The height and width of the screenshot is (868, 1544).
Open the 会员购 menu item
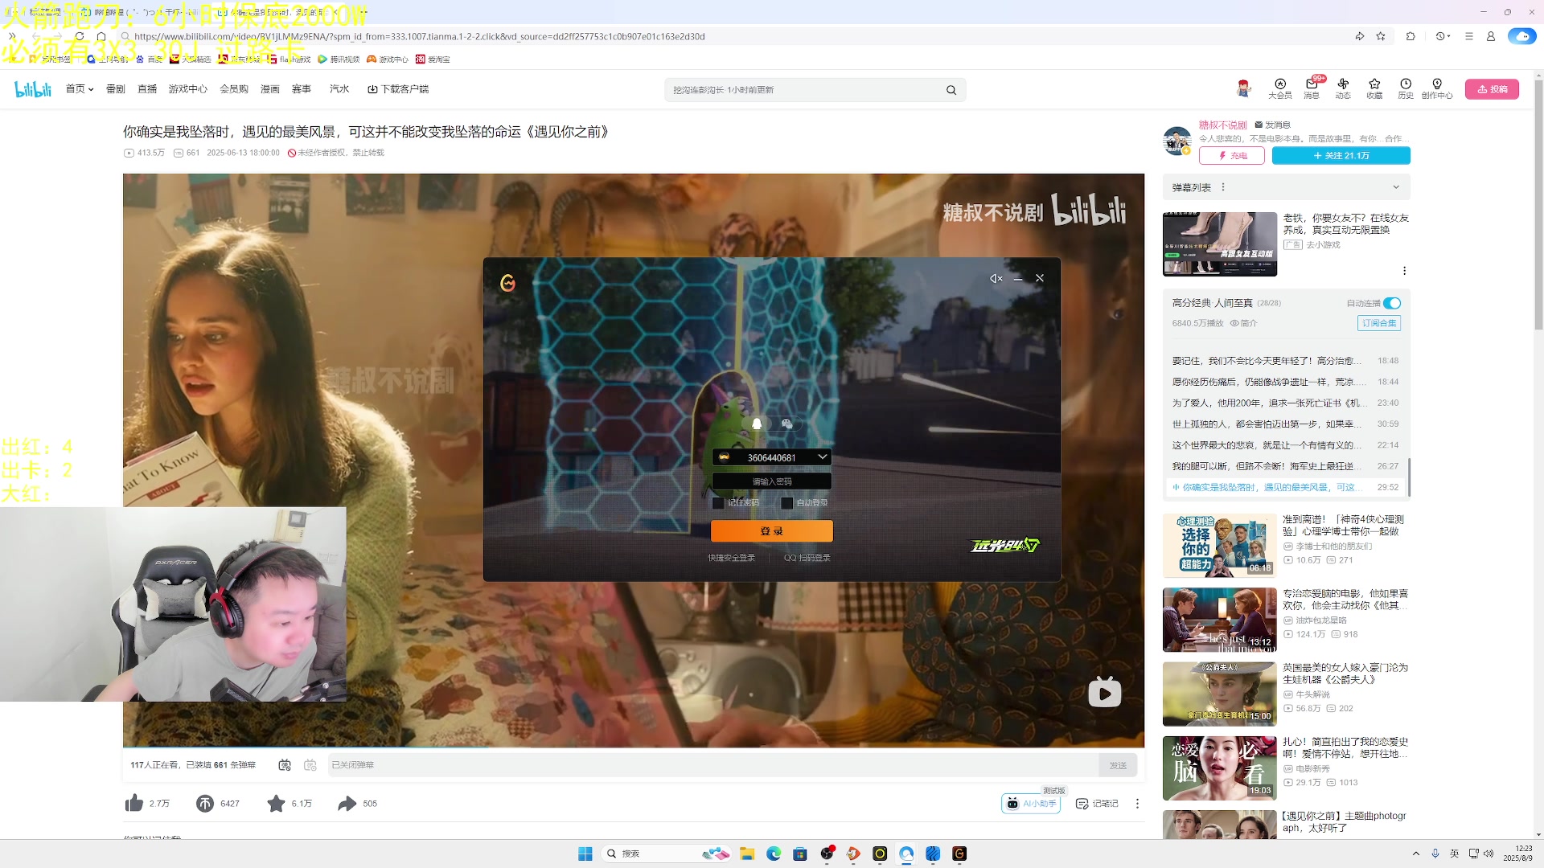(234, 89)
